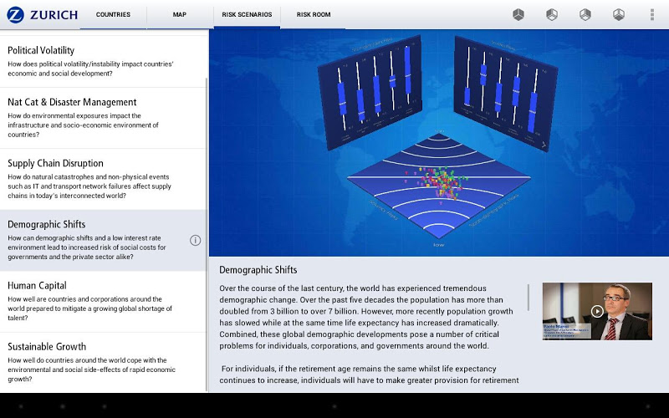Select the first solid cube view icon
Screen dimensions: 669x418
pyautogui.click(x=518, y=14)
